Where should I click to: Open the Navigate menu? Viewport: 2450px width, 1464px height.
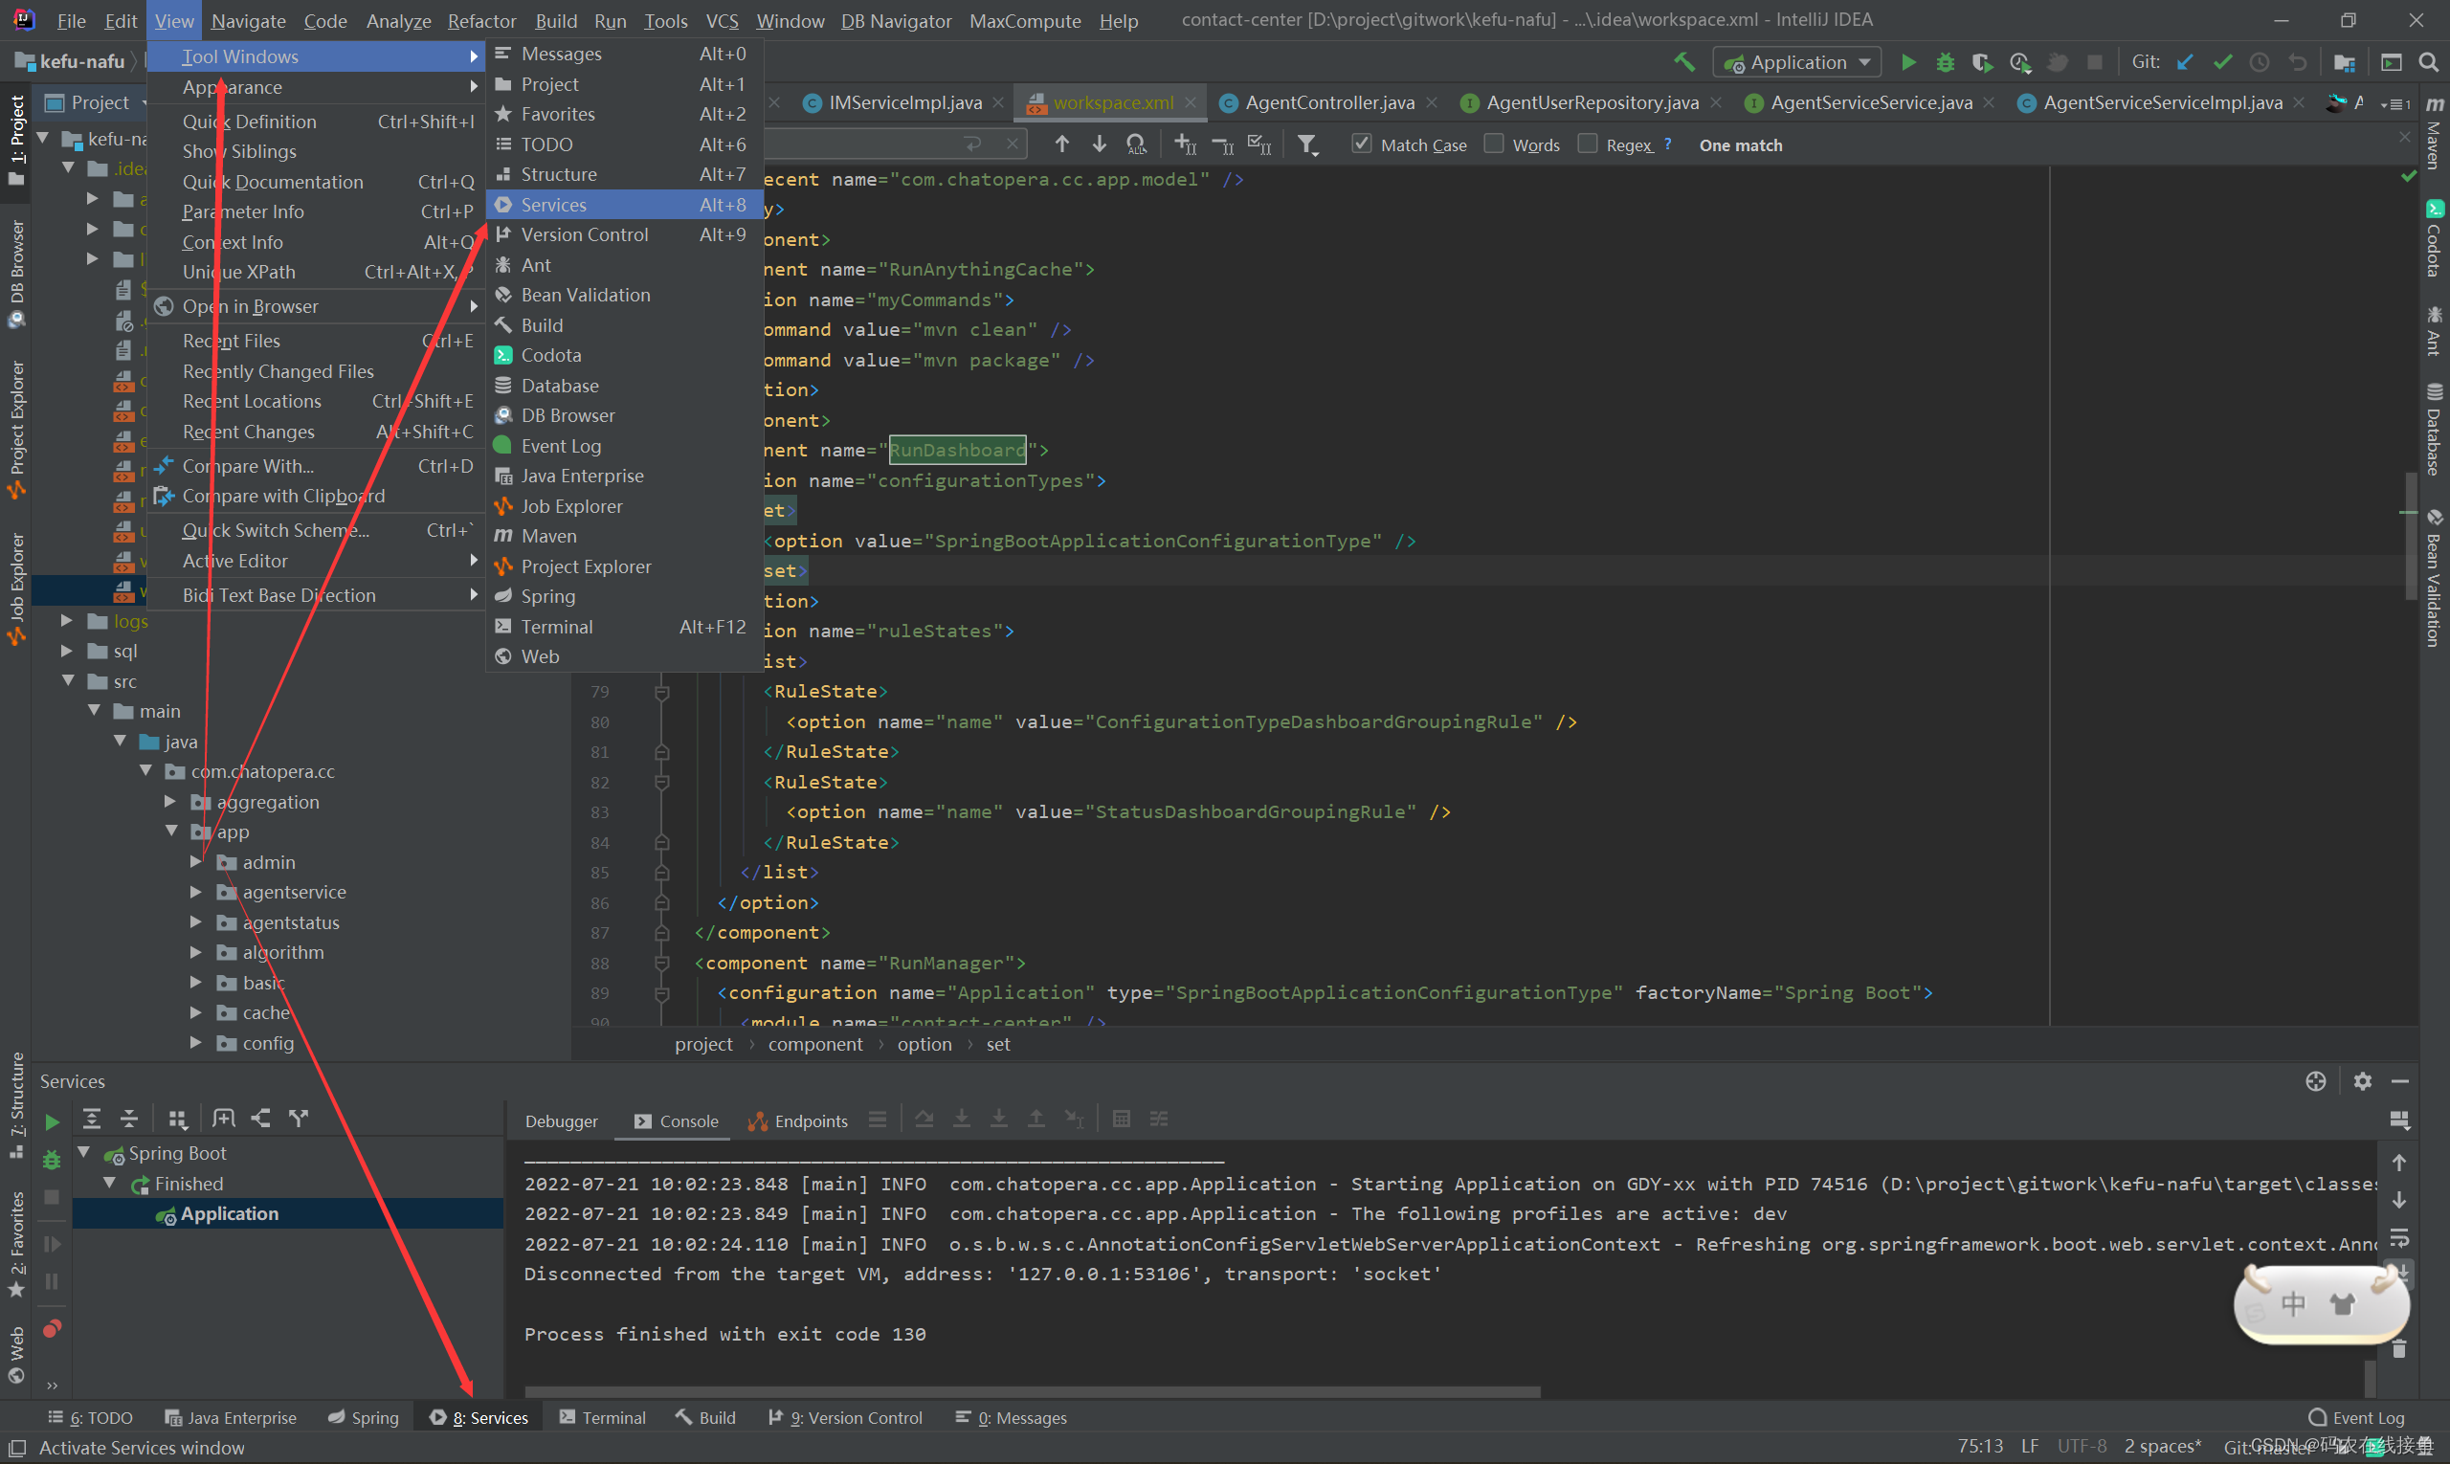(248, 21)
